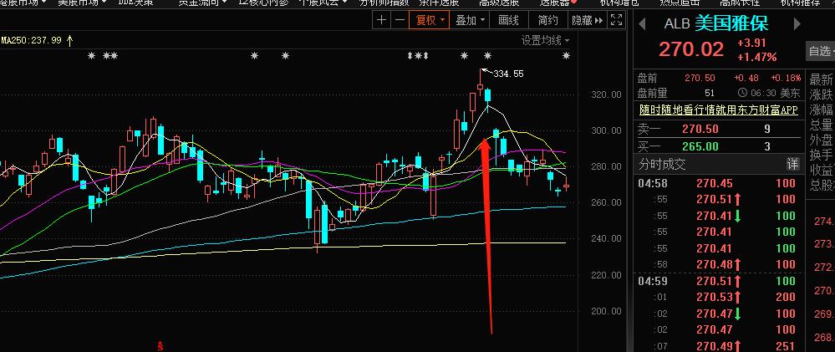Select the 买一 265.00 bid row
Screen dimensions: 835x352
(x=719, y=146)
